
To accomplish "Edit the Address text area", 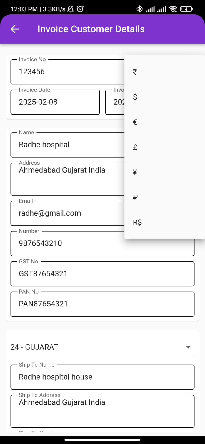I will [x=67, y=179].
